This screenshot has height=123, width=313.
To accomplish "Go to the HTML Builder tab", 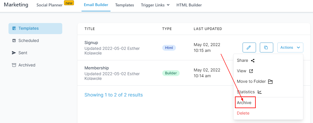I will 189,5.
